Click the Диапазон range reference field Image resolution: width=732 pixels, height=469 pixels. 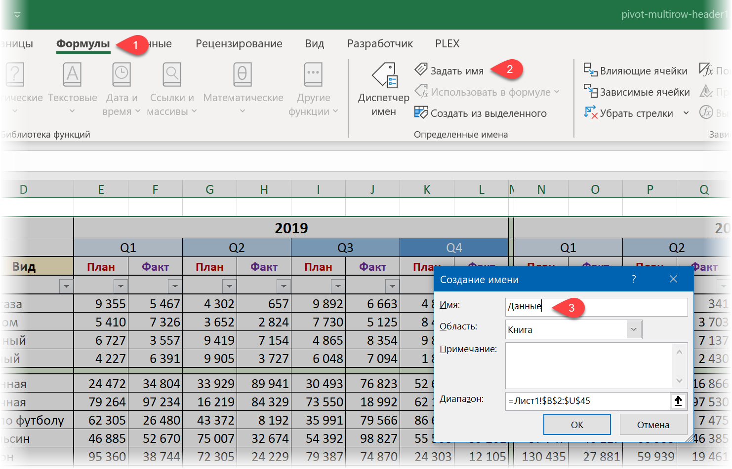point(588,401)
